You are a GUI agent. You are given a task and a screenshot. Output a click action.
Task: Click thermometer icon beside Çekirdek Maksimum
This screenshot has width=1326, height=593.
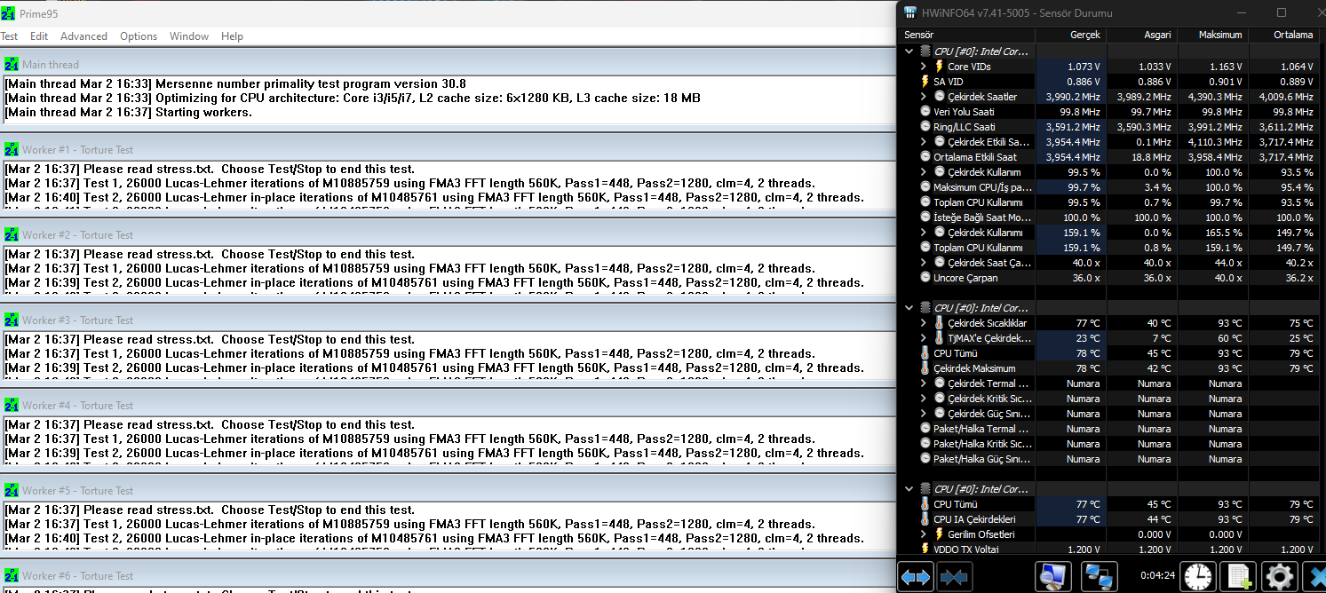coord(925,368)
